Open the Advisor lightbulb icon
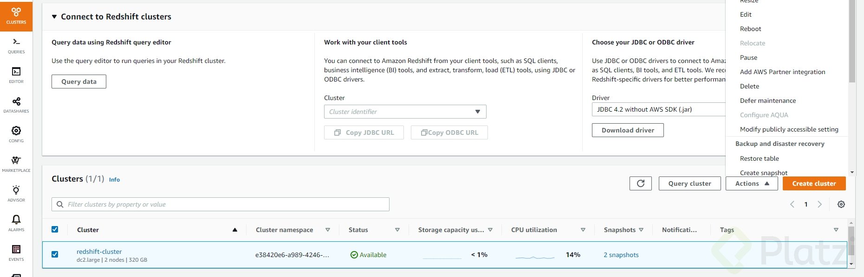 pyautogui.click(x=16, y=194)
